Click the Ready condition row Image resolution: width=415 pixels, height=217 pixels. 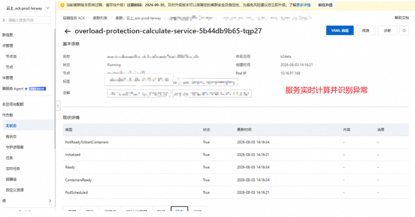pyautogui.click(x=236, y=167)
